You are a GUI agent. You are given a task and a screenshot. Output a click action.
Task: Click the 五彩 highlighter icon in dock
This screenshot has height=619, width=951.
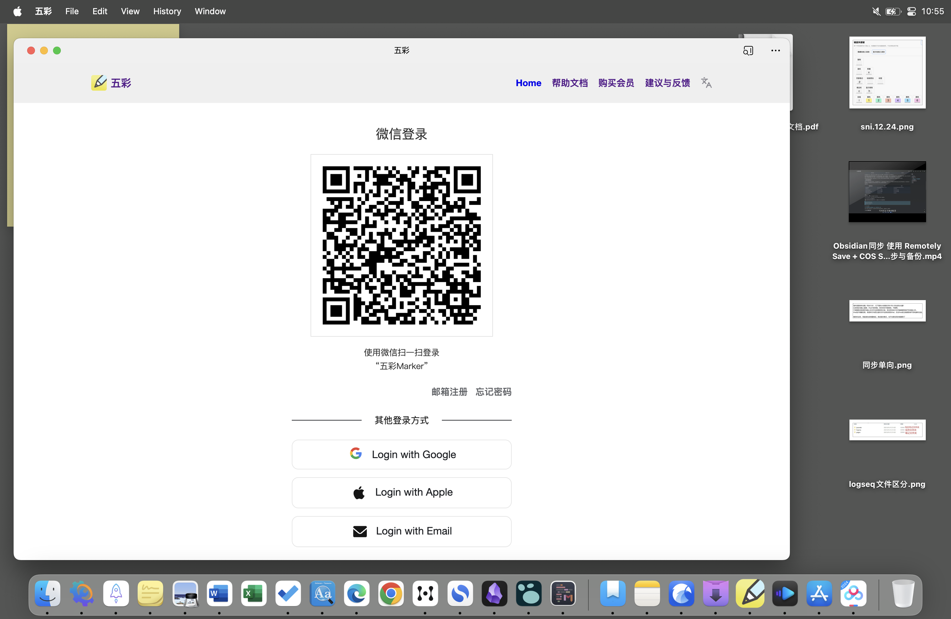750,593
